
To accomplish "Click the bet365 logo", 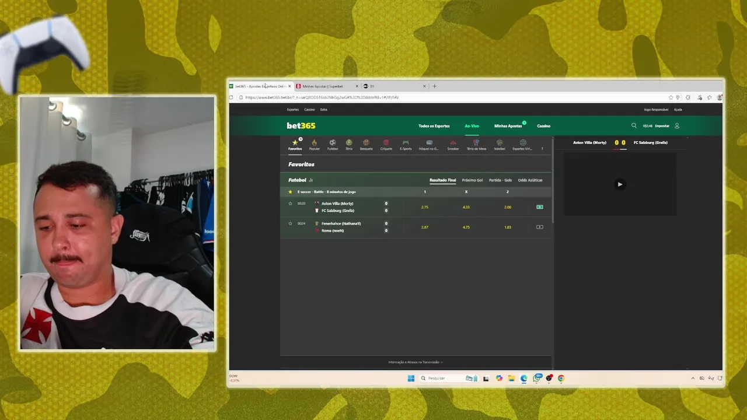I will tap(301, 125).
